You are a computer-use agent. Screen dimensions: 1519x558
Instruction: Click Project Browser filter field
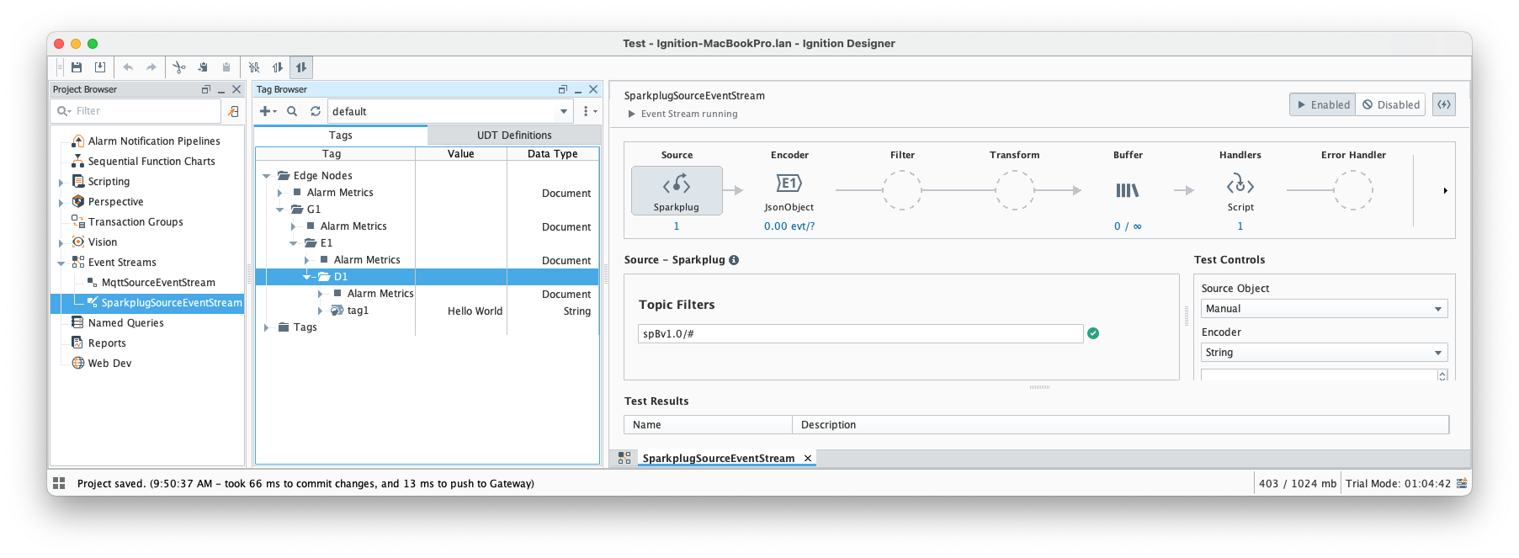[x=136, y=111]
